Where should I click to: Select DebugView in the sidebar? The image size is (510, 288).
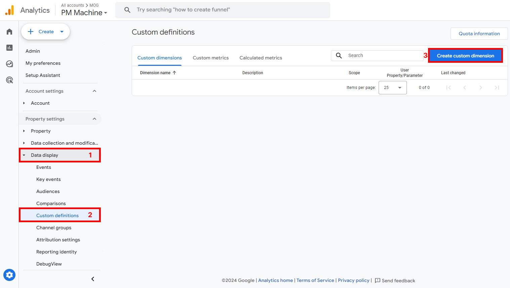click(49, 264)
